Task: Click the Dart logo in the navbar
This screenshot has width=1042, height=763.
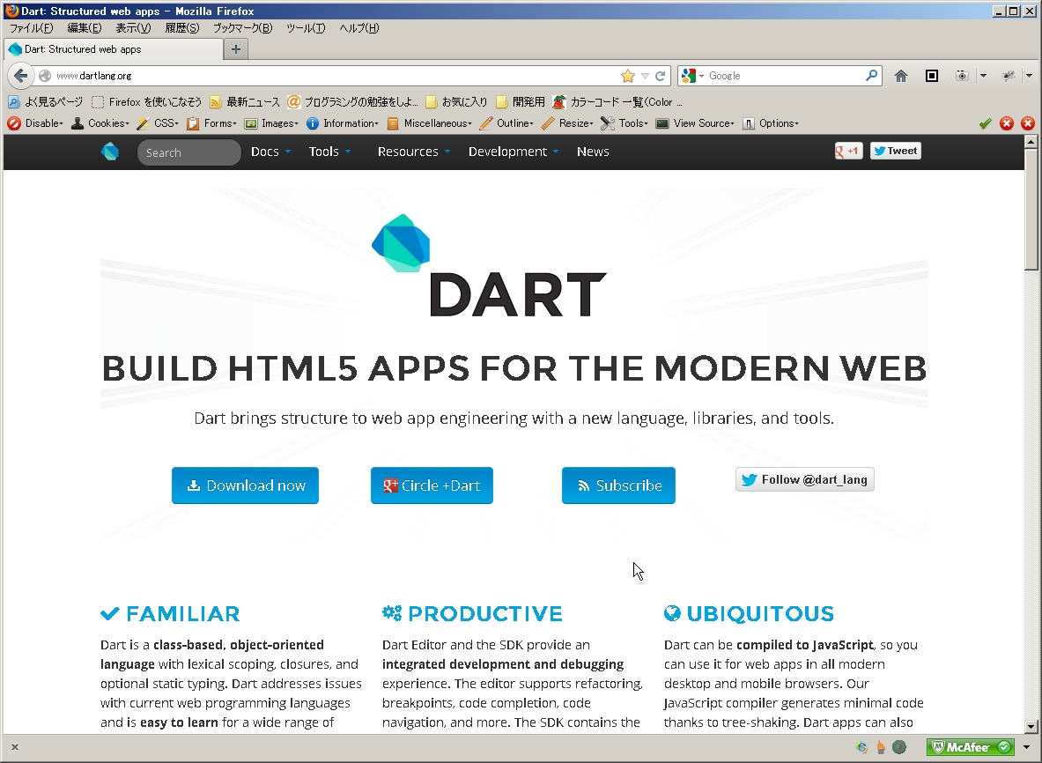Action: [x=109, y=152]
